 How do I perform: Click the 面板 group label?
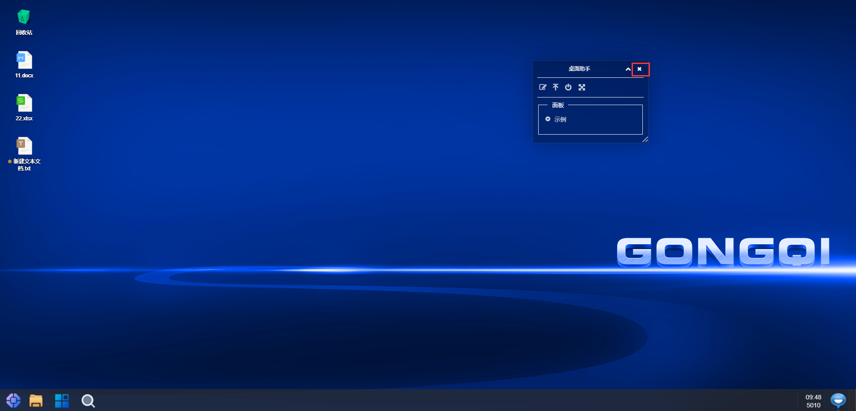(558, 105)
